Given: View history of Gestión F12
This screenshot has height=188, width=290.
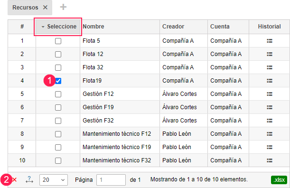Looking at the screenshot, I should (x=270, y=94).
